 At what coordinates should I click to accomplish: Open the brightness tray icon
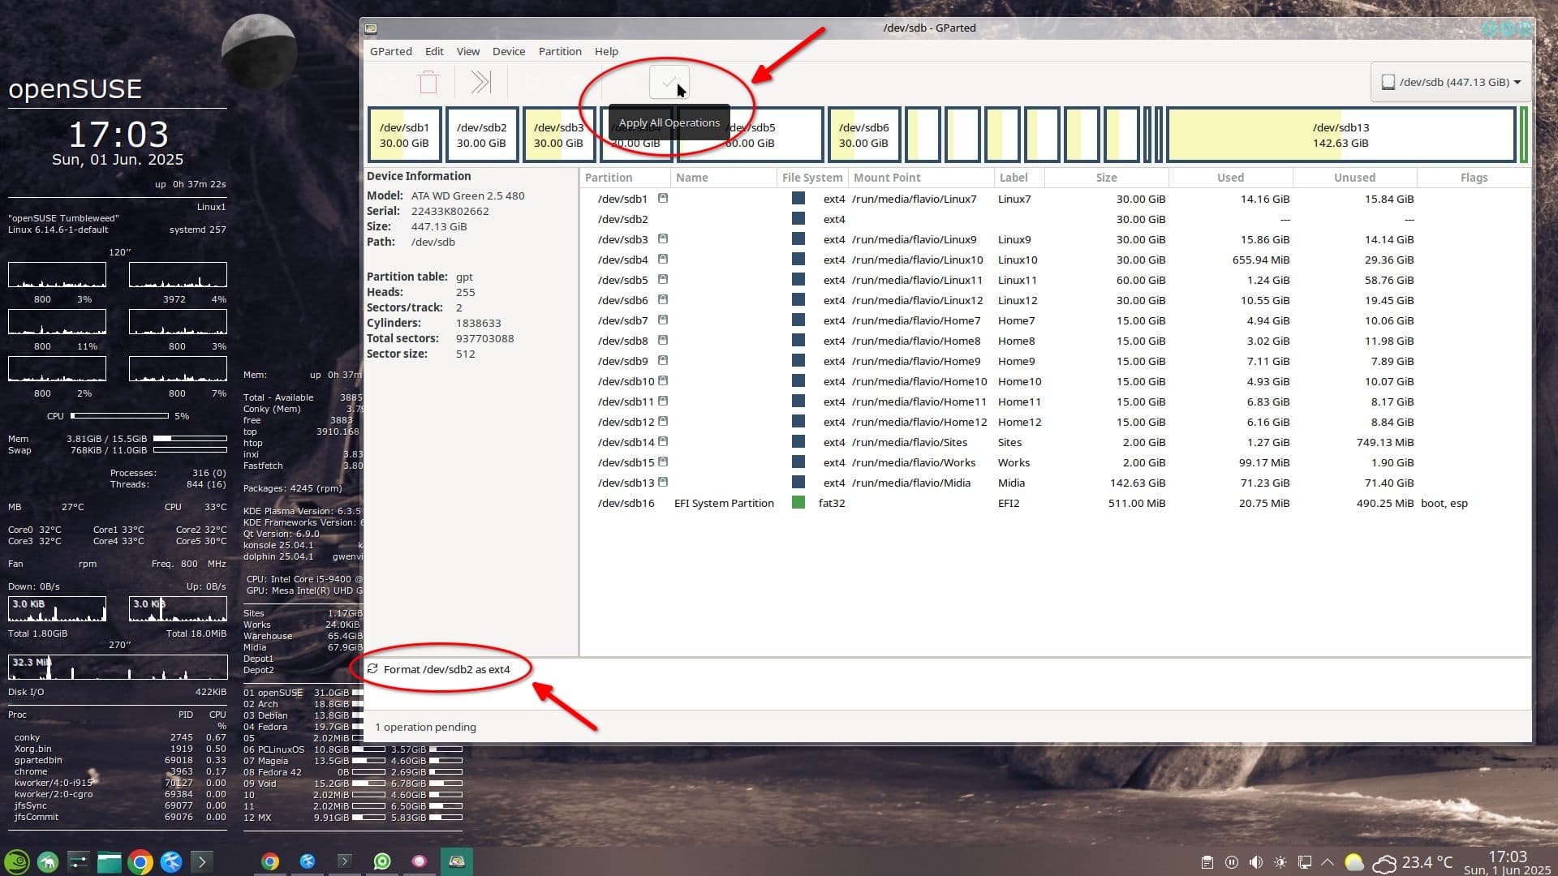[x=1280, y=862]
